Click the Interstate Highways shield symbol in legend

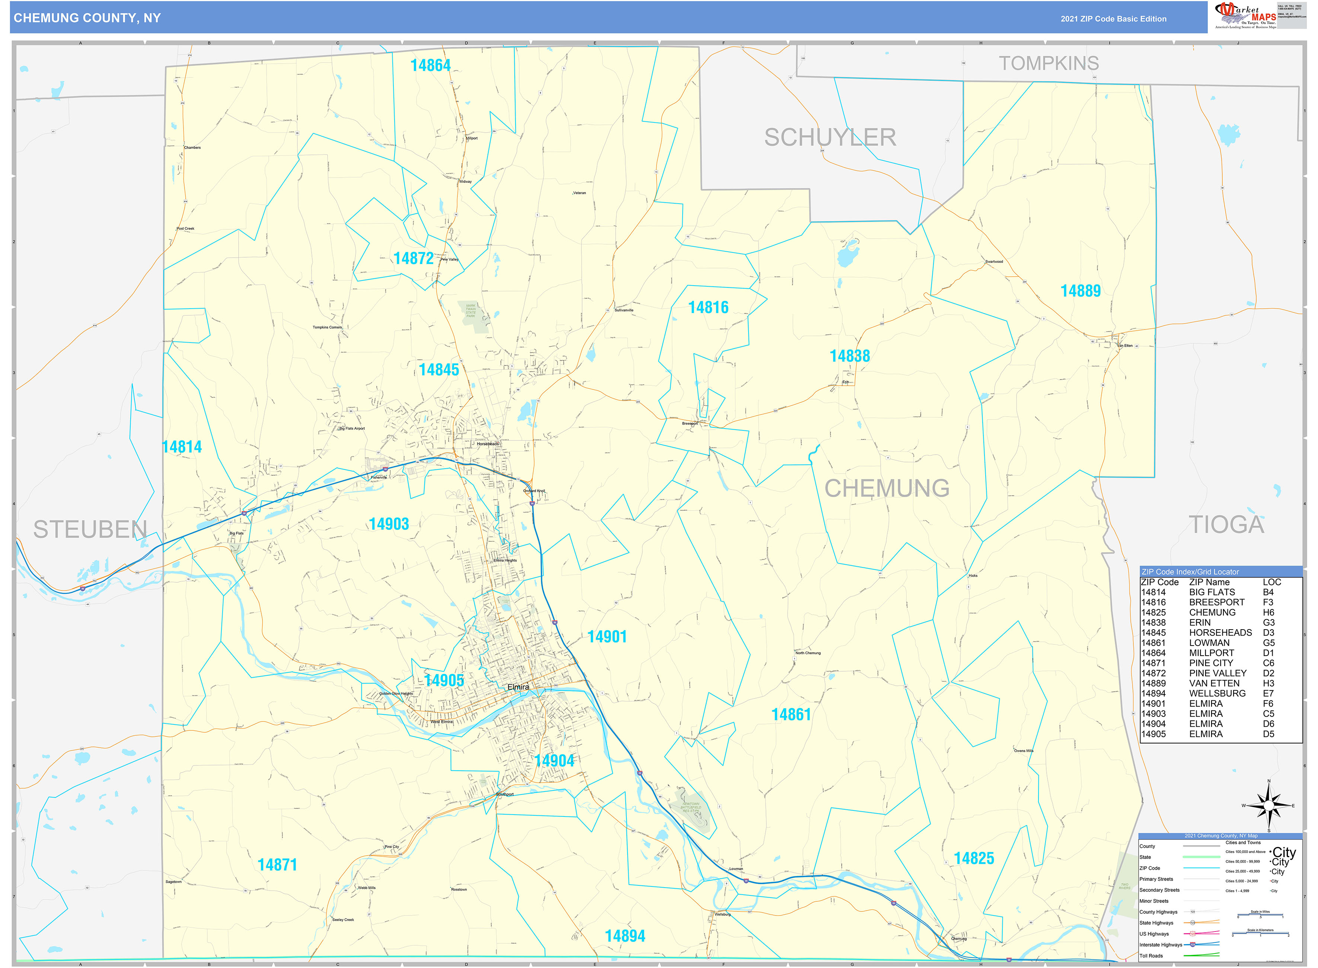[x=1193, y=945]
